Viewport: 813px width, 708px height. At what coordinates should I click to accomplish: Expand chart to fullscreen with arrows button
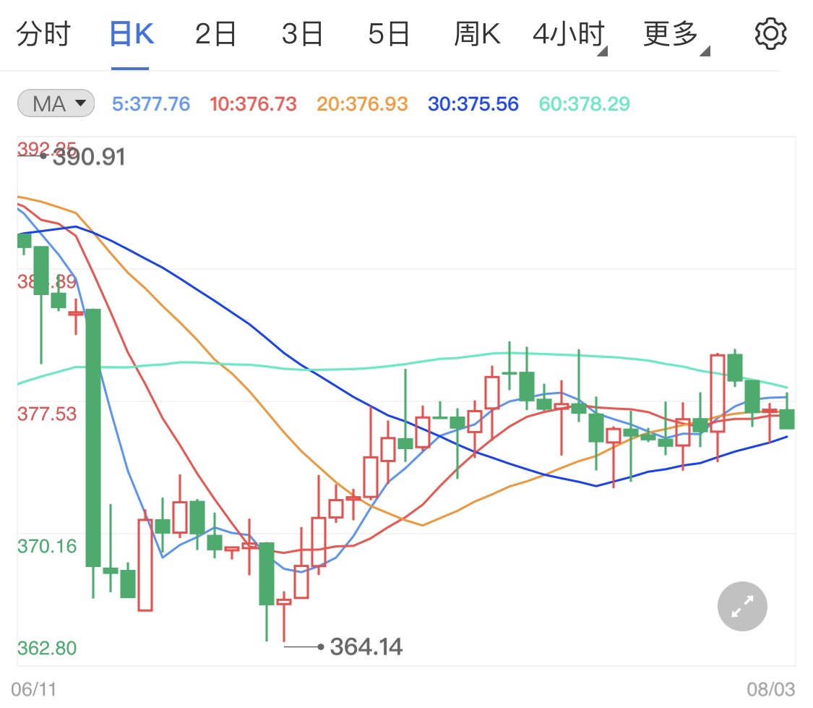point(742,606)
